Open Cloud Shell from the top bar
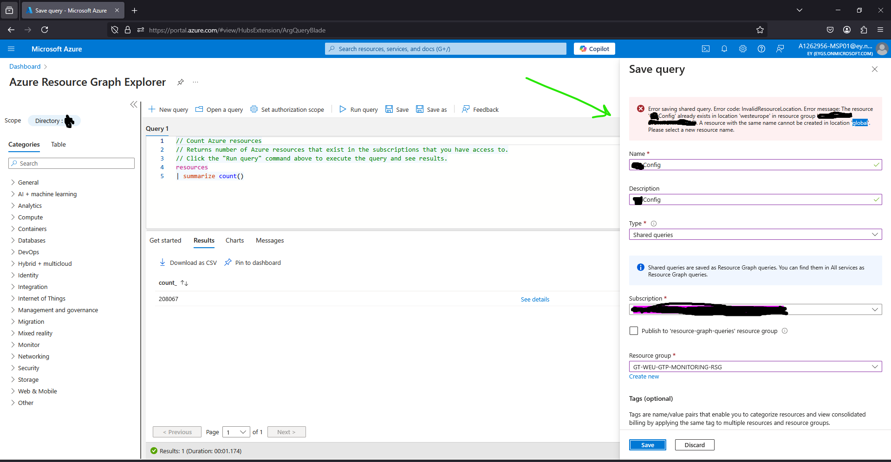This screenshot has height=462, width=891. coord(706,49)
